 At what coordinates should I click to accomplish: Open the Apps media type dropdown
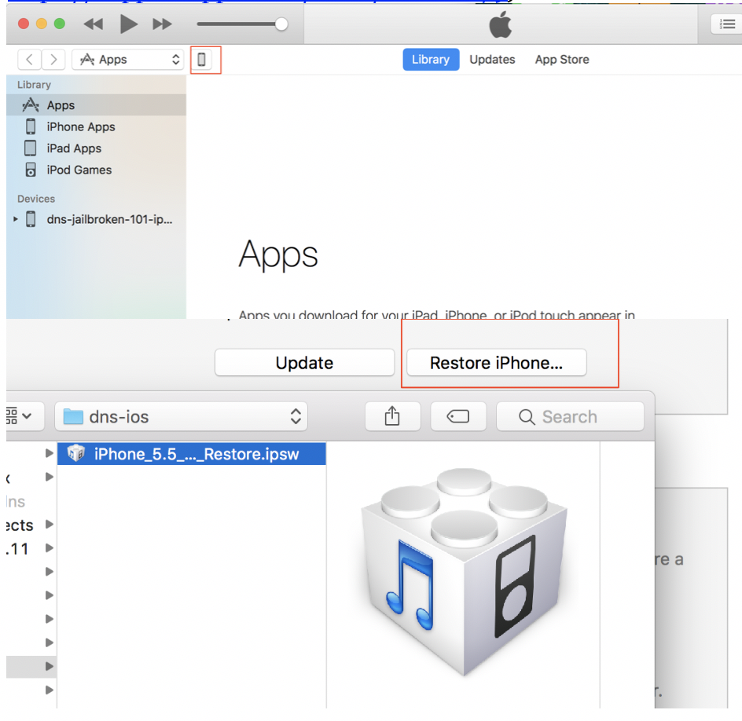[128, 60]
